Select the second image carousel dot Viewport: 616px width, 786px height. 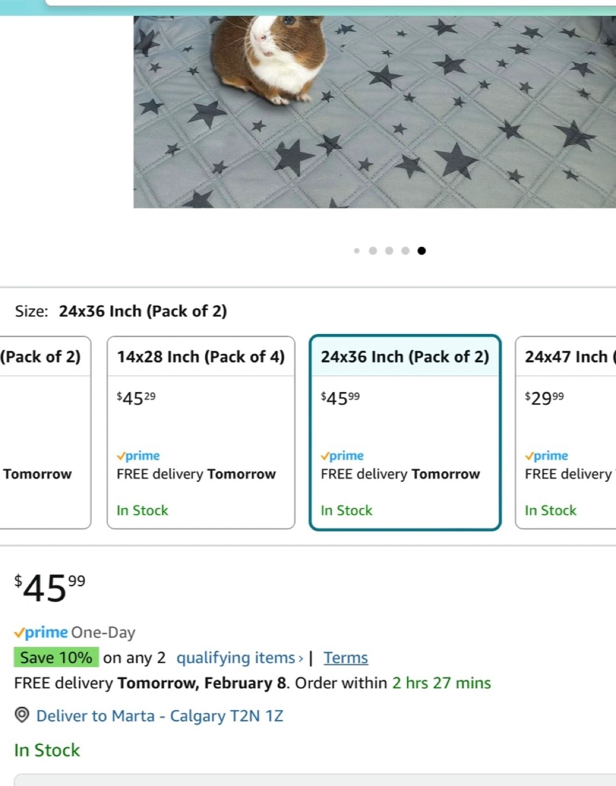click(x=373, y=251)
